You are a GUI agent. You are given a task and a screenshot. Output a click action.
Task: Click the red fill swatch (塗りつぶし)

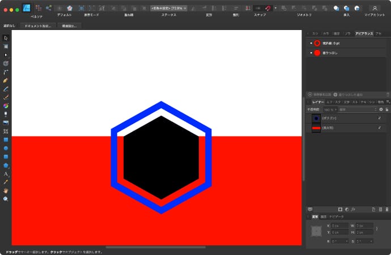tap(317, 53)
